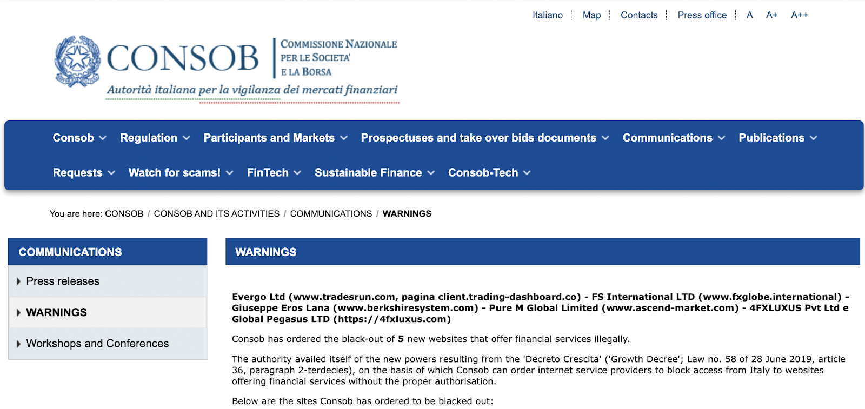Click the arrow beside Press releases
This screenshot has width=865, height=409.
pos(18,281)
